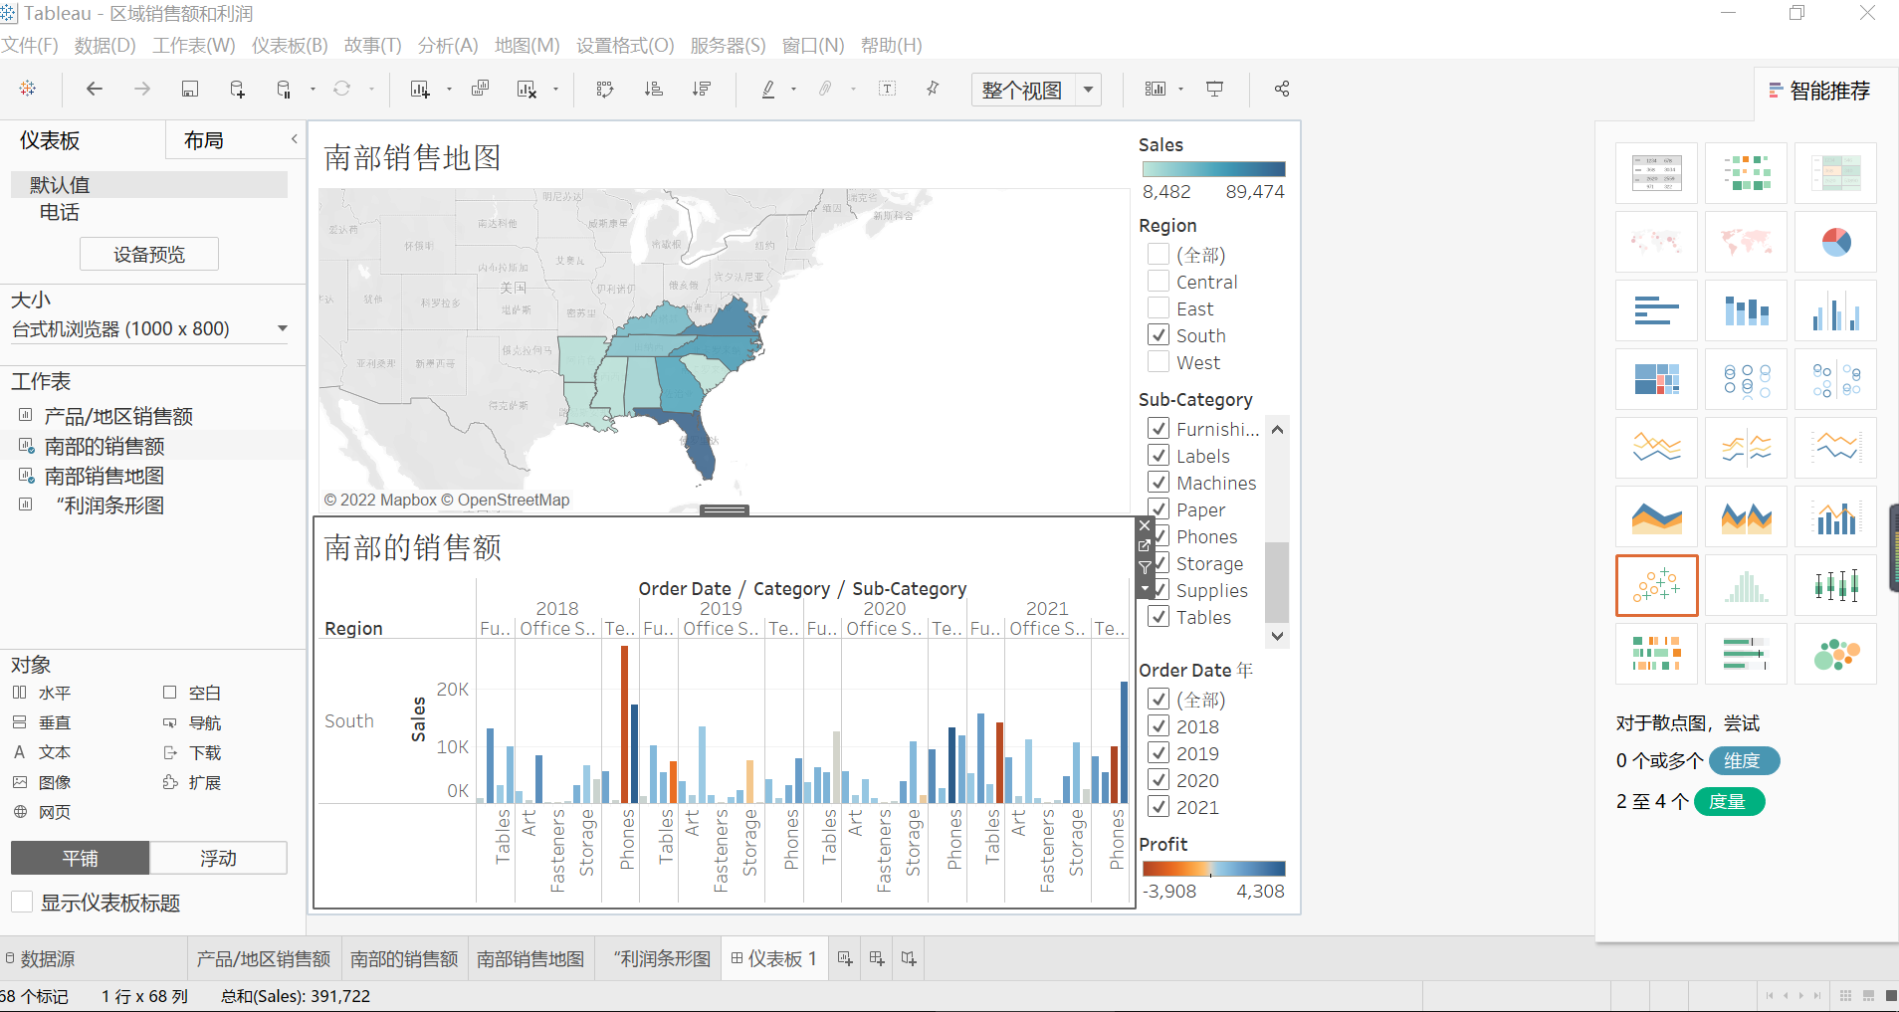Screen dimensions: 1899x1012
Task: Check the show dashboard title option
Action: point(22,903)
